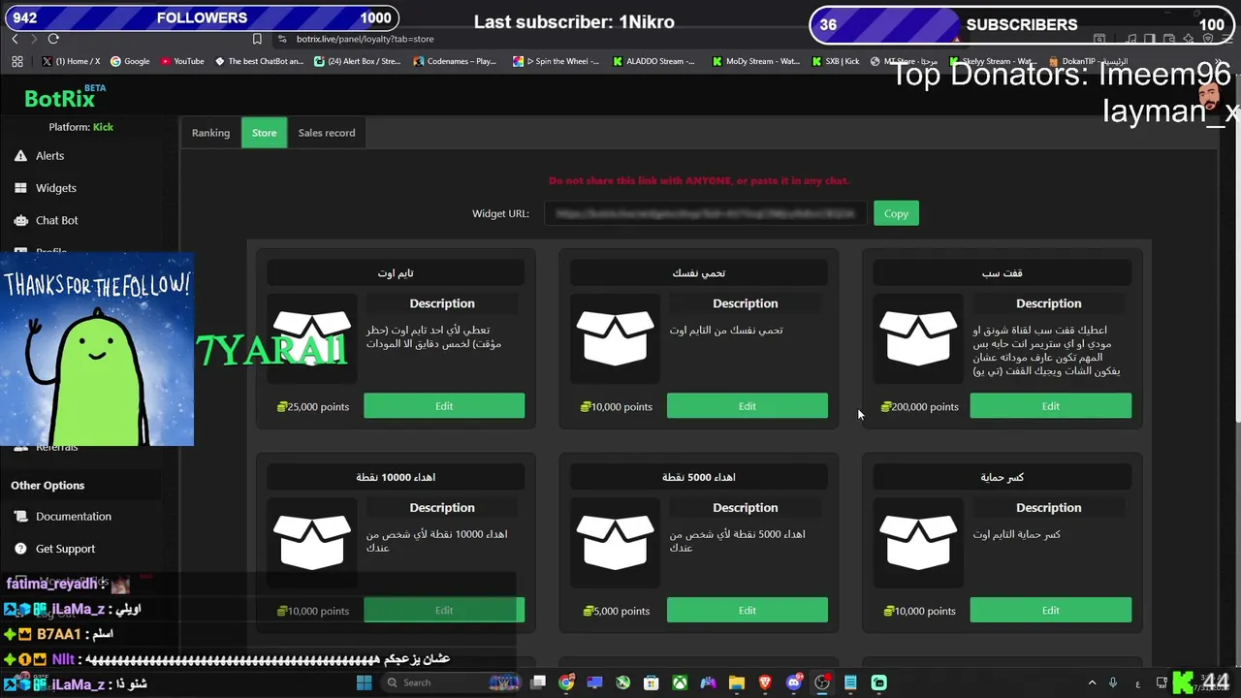
Task: Open Brave browser from the taskbar
Action: (765, 682)
